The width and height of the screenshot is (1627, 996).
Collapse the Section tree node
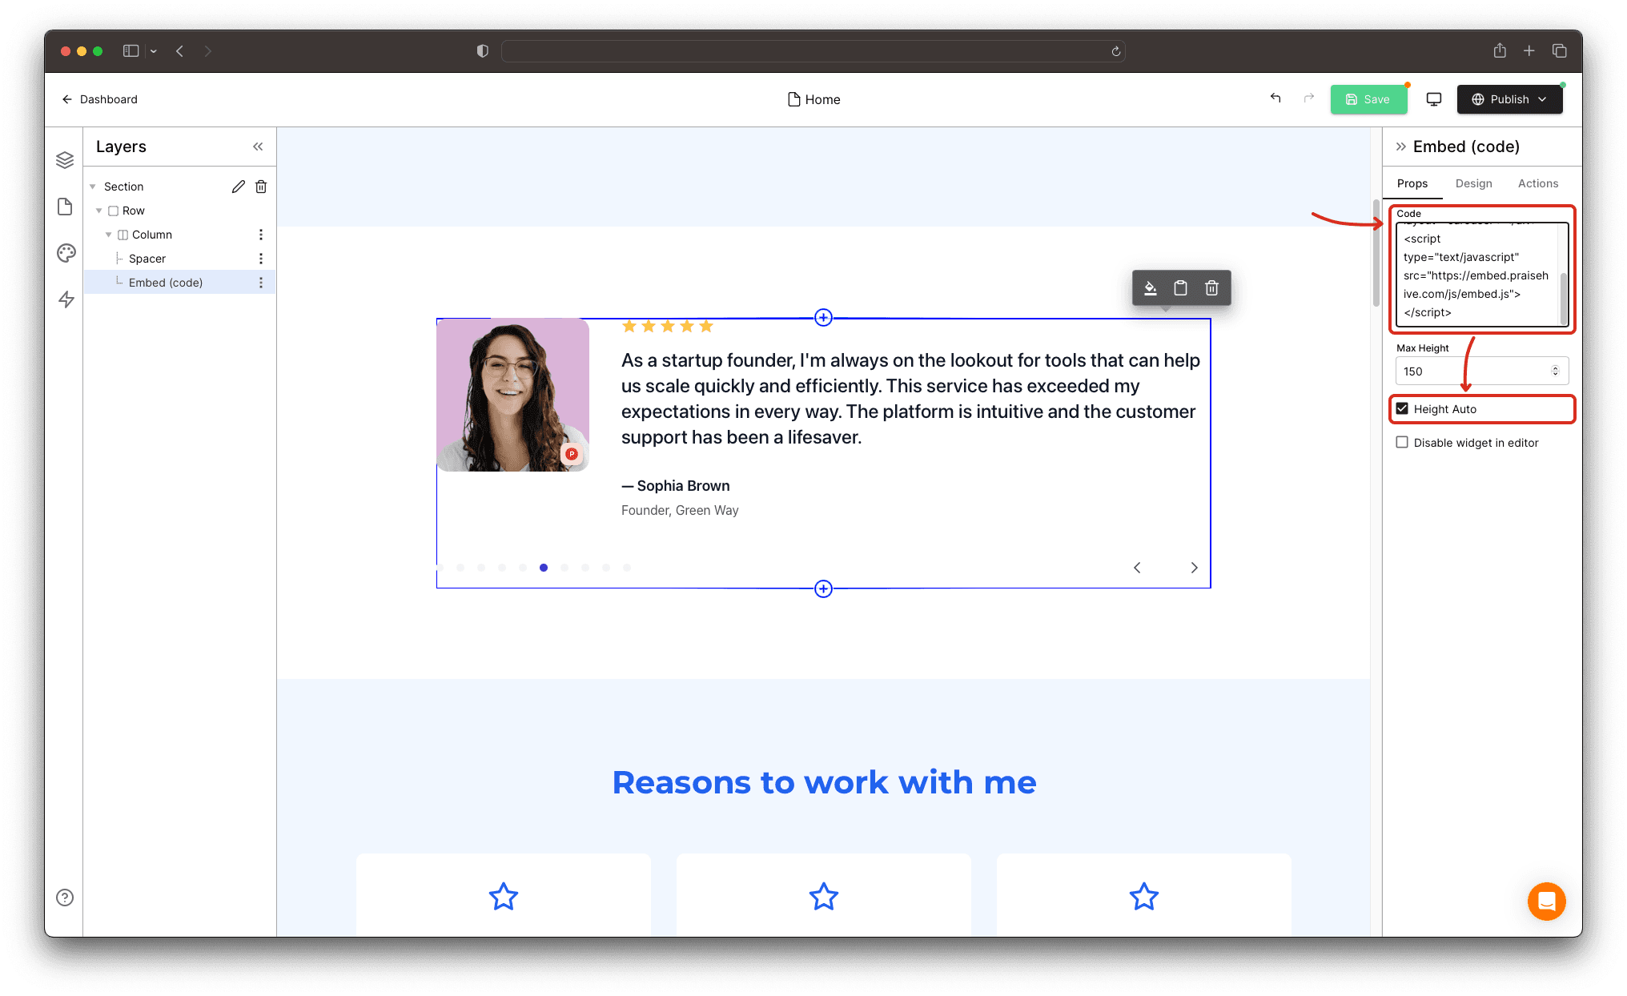(x=93, y=187)
